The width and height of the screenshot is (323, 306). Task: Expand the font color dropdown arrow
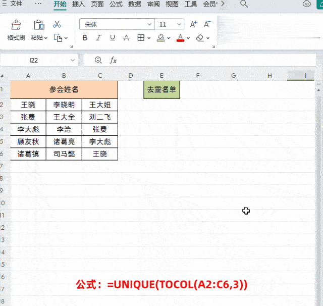click(x=188, y=38)
